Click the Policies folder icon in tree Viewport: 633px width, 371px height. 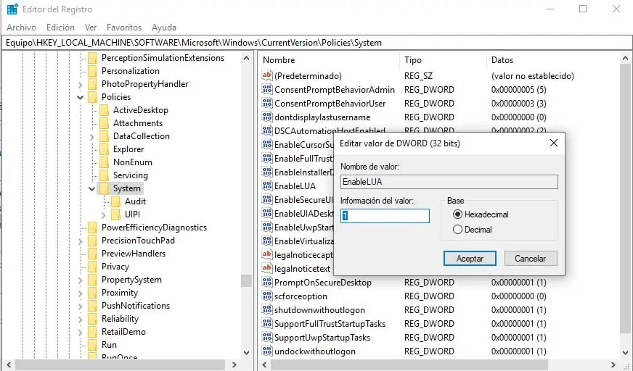(92, 97)
